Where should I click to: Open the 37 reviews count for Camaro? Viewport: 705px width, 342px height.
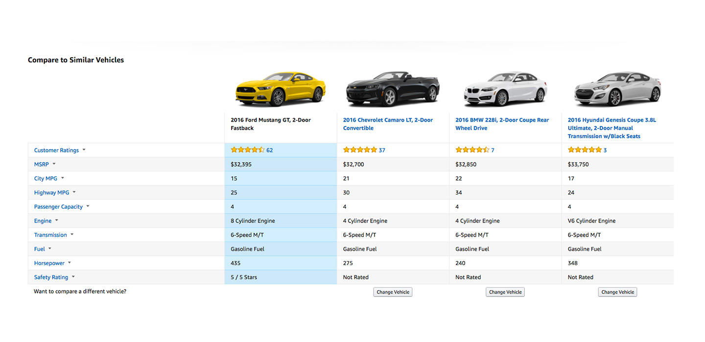[x=382, y=150]
